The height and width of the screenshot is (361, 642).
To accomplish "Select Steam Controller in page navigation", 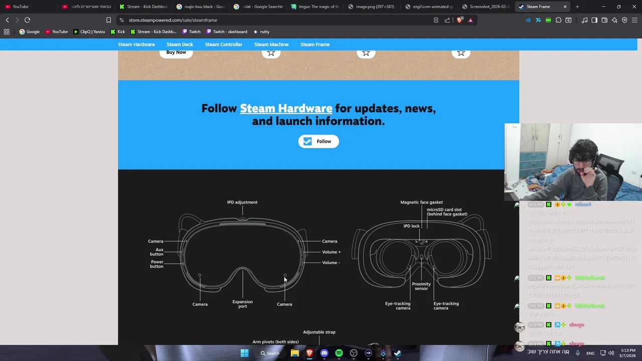I will pyautogui.click(x=224, y=45).
